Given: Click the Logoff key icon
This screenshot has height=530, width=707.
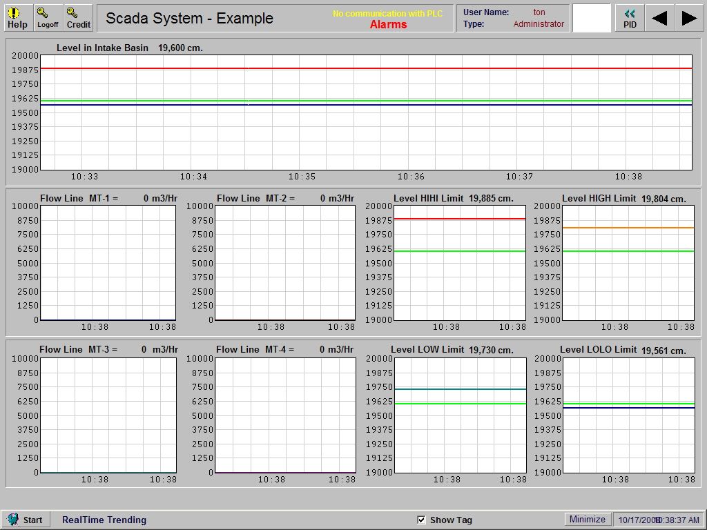Looking at the screenshot, I should (47, 17).
